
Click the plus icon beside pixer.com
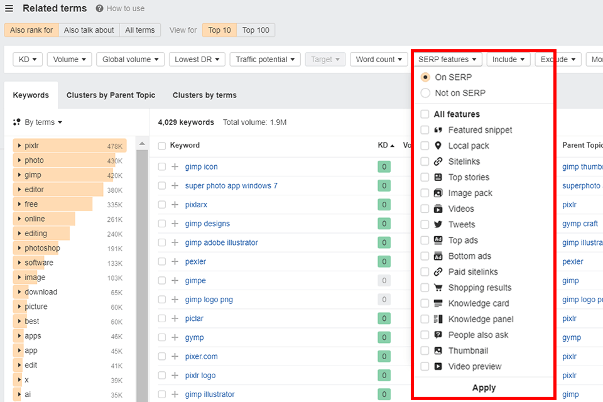click(x=175, y=356)
